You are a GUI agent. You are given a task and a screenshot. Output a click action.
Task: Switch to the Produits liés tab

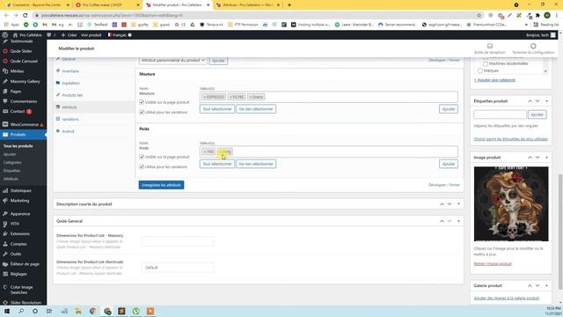(72, 95)
